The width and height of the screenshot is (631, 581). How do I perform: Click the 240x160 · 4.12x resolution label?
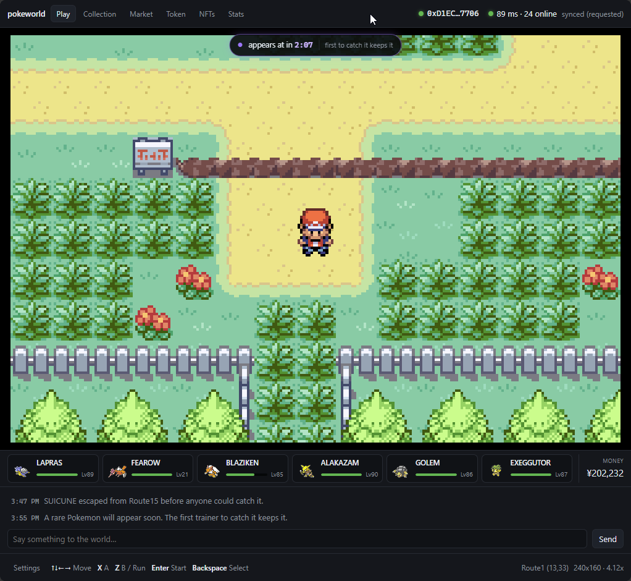point(598,567)
